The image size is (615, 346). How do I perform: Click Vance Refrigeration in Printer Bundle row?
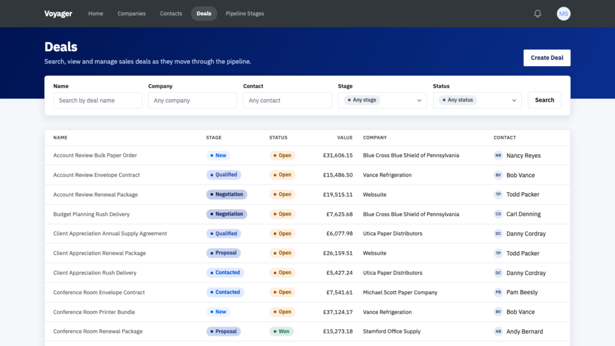point(387,312)
